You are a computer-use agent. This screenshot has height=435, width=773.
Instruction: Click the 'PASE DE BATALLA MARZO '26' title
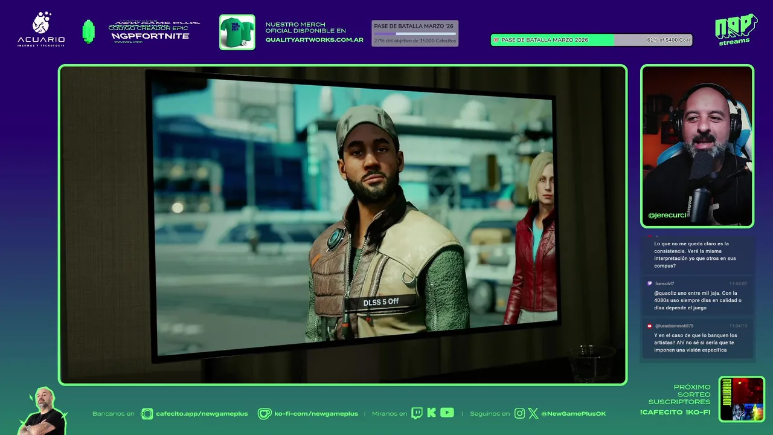(x=414, y=26)
